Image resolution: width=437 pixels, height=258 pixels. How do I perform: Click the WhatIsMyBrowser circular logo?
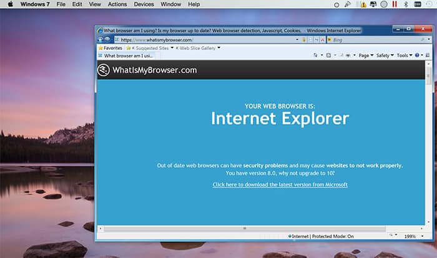pyautogui.click(x=104, y=70)
